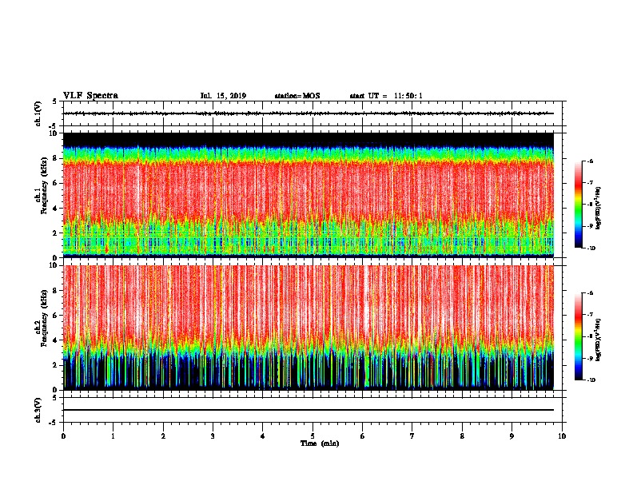
Task: Click the date text 'Jul 15, 2019'
Action: pos(223,96)
